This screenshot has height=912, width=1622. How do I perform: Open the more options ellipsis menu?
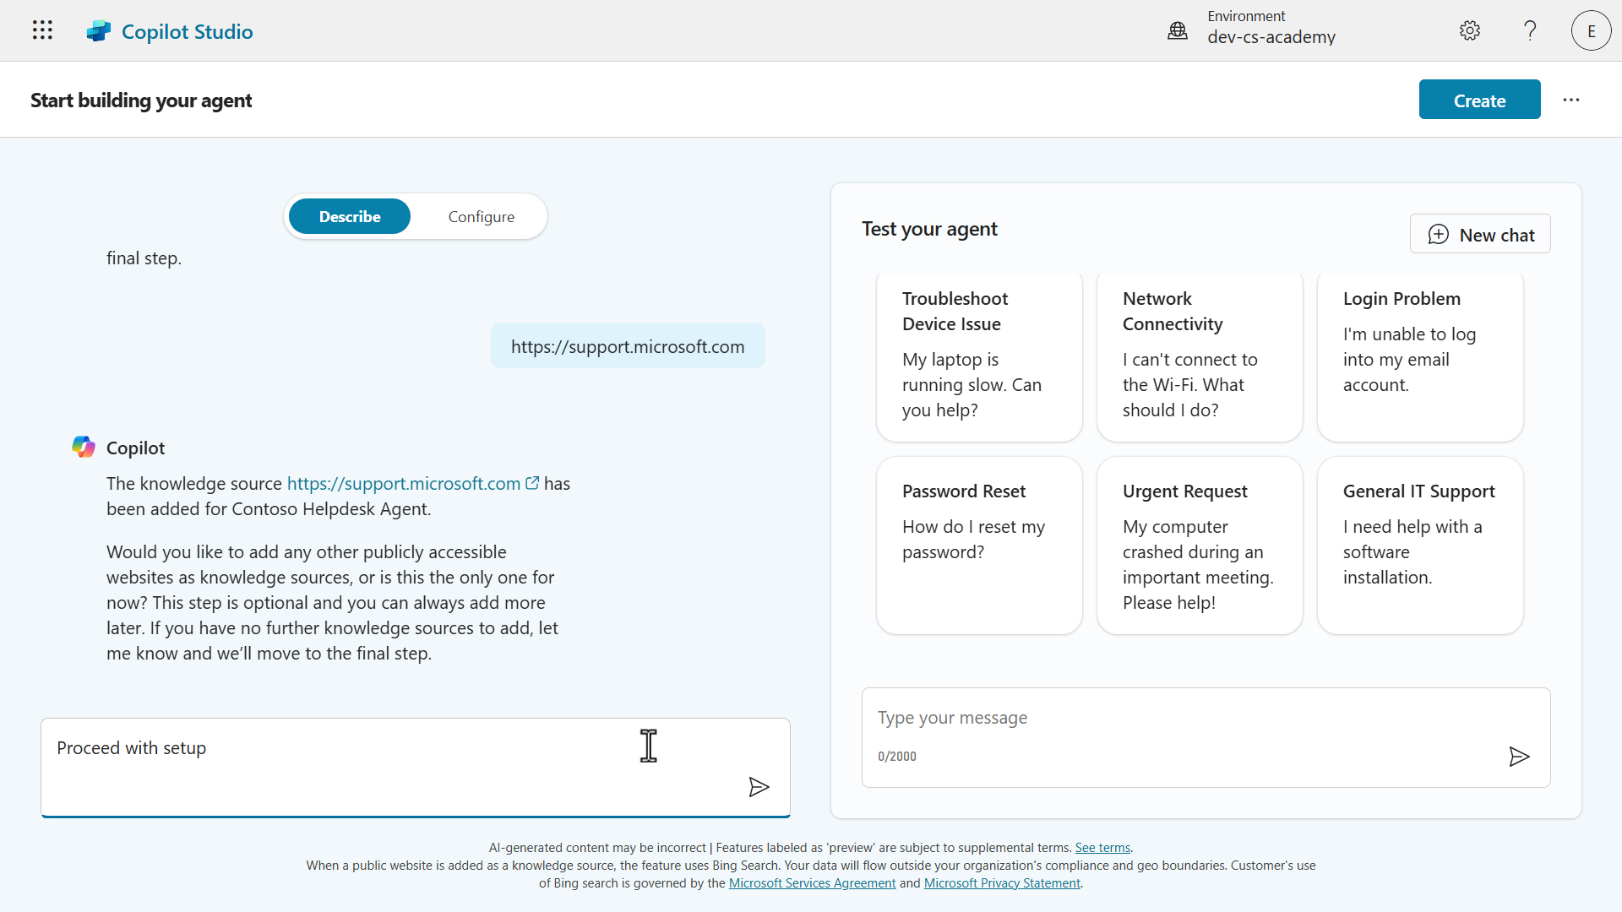click(1570, 100)
